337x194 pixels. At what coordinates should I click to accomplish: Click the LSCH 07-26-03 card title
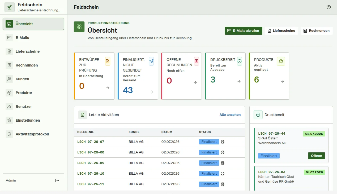pyautogui.click(x=272, y=172)
